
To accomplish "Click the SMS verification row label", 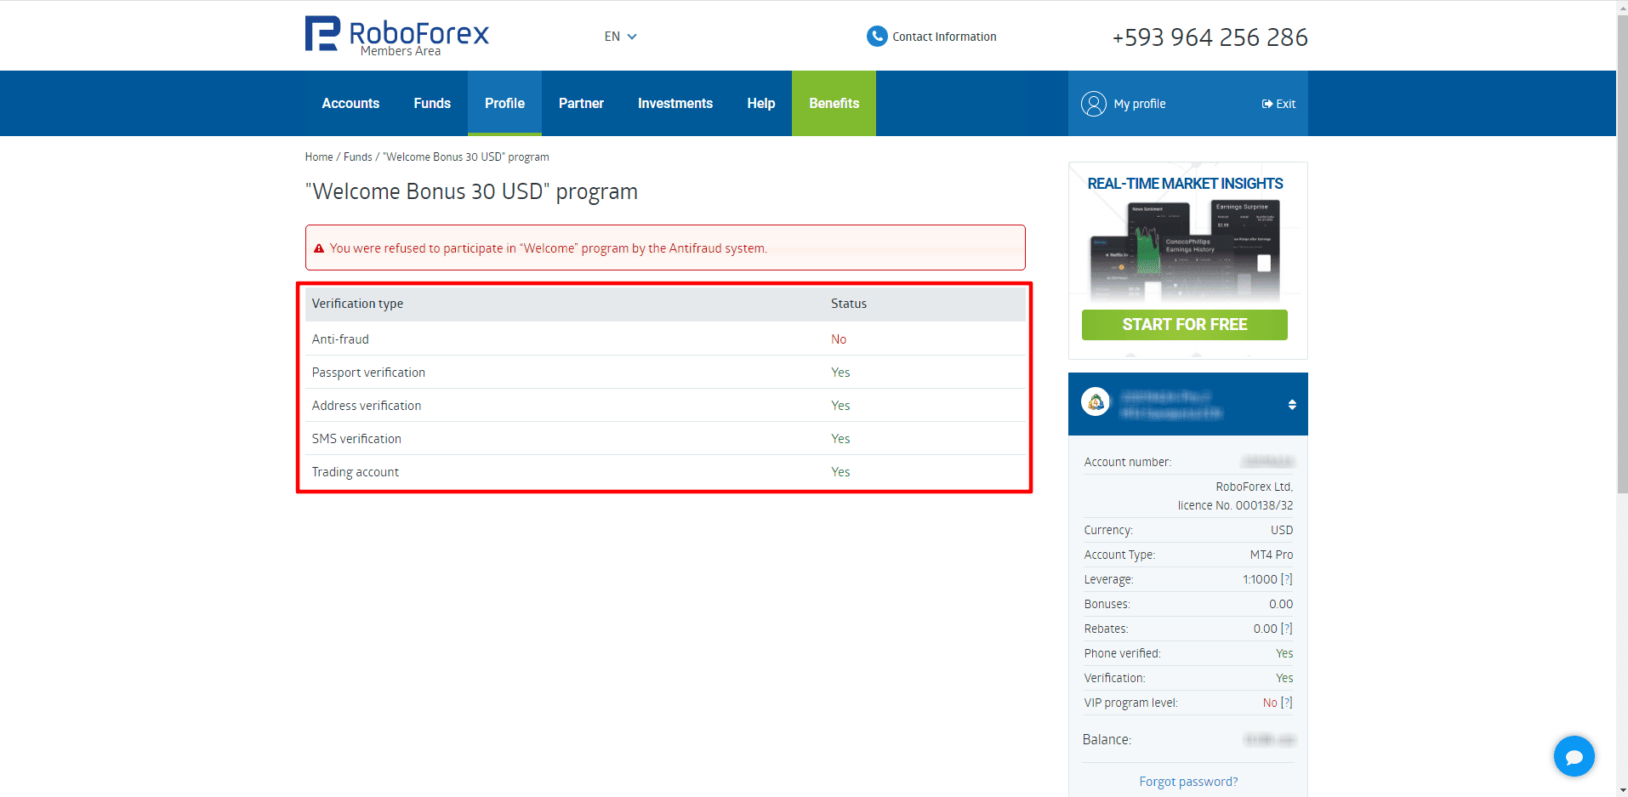I will click(x=356, y=439).
